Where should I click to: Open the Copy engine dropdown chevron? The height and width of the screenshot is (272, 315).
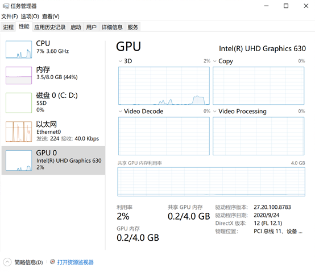(215, 61)
